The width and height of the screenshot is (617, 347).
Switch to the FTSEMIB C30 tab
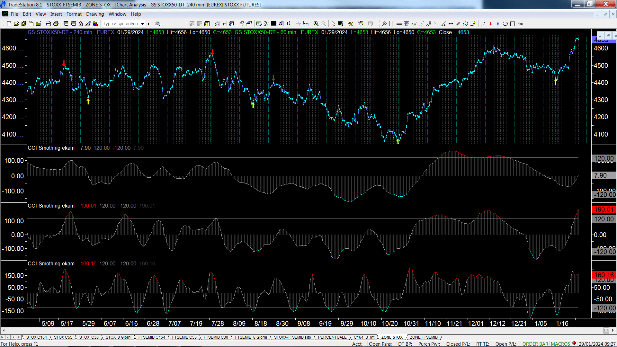point(216,337)
